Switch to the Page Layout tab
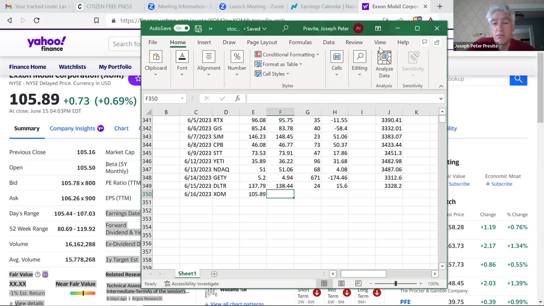Viewport: 544px width, 306px height. coord(262,42)
